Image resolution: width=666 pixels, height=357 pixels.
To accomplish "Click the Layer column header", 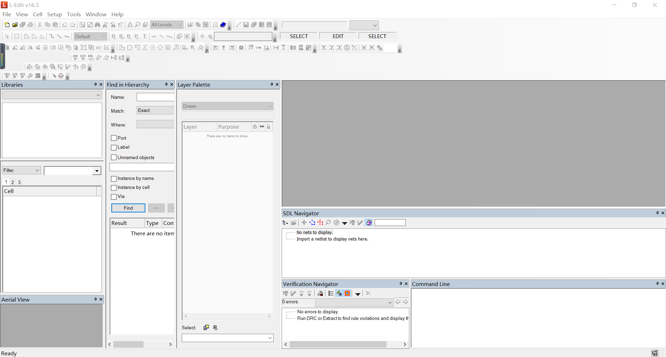I will click(x=199, y=127).
